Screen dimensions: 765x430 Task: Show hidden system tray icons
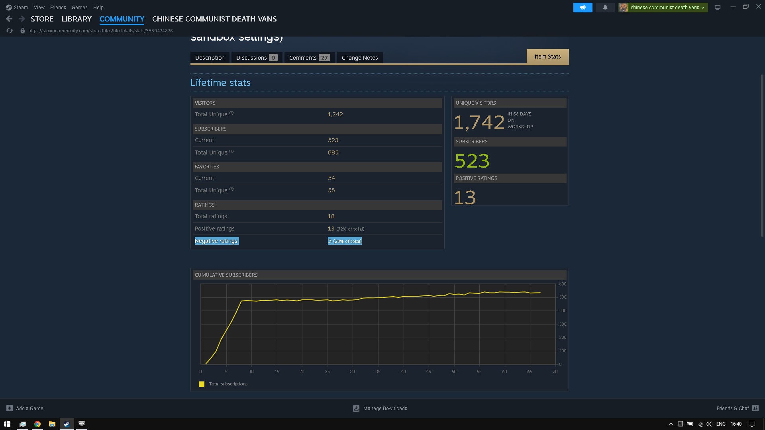(x=671, y=424)
